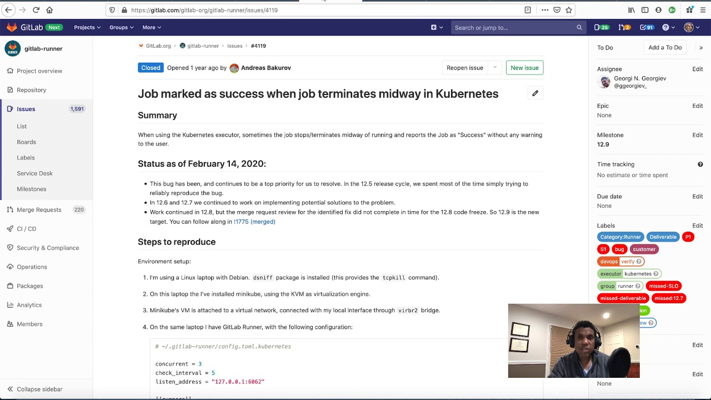The height and width of the screenshot is (400, 711).
Task: Open Milestones under Issues
Action: pos(32,189)
